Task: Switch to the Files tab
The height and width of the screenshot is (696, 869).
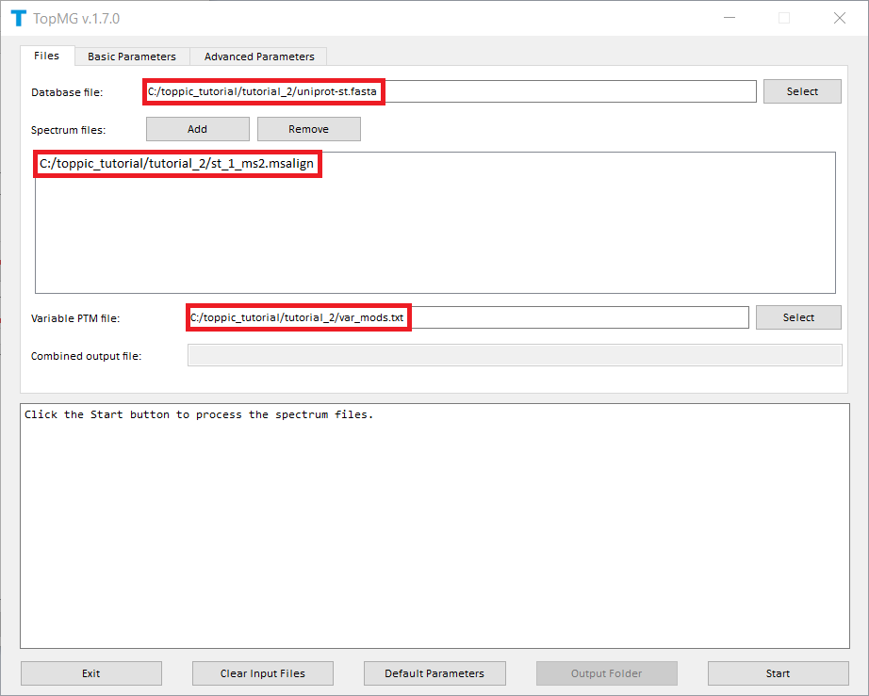Action: click(x=47, y=56)
